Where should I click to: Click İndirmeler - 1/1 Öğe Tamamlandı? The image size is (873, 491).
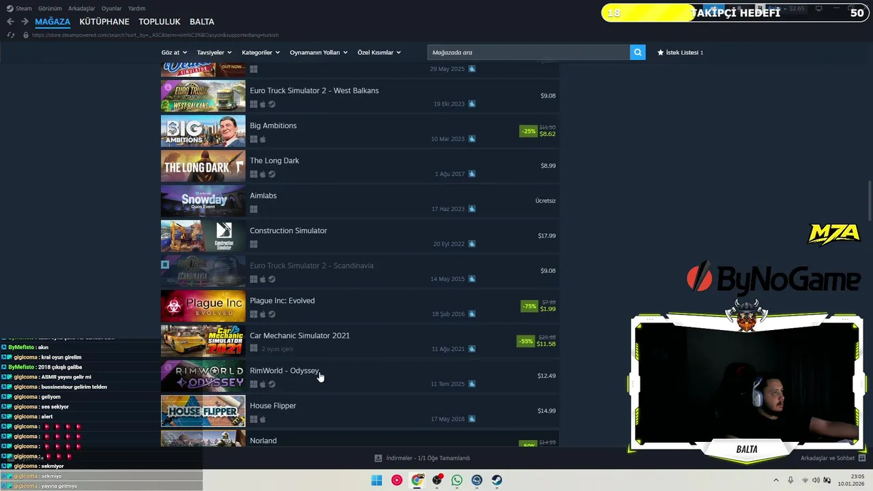pos(428,458)
